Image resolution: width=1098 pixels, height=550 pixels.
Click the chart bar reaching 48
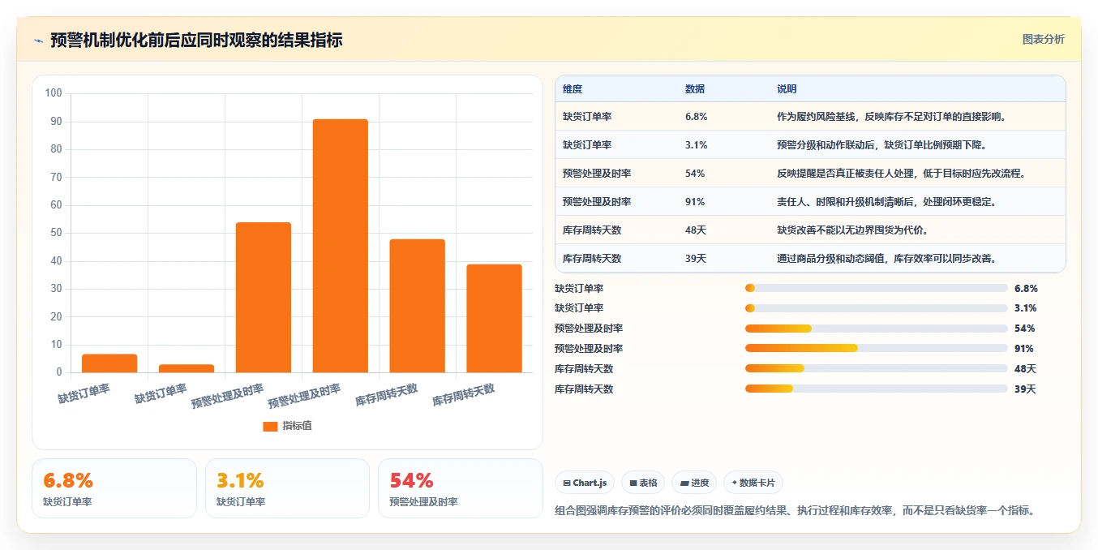coord(417,306)
